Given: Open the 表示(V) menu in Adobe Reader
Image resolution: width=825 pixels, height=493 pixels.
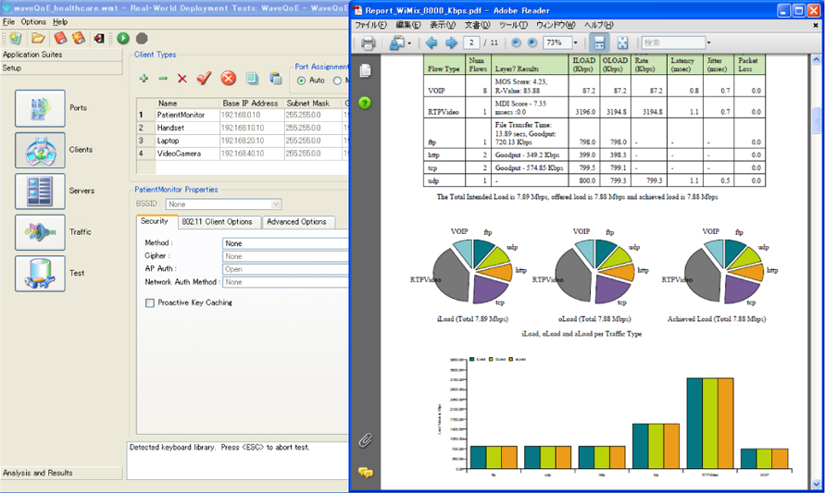Looking at the screenshot, I should [x=443, y=25].
